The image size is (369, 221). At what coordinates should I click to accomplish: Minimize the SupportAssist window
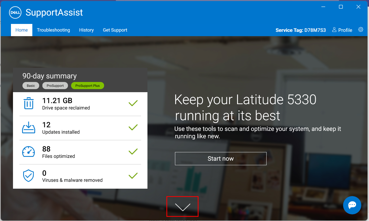pyautogui.click(x=323, y=7)
